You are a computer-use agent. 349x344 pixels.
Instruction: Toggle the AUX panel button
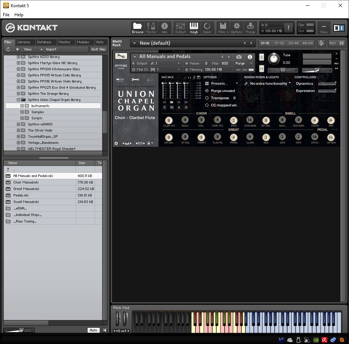point(332,43)
